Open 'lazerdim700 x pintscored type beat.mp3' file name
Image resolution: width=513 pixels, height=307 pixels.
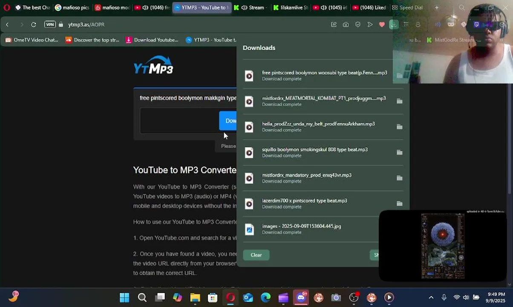tap(305, 200)
